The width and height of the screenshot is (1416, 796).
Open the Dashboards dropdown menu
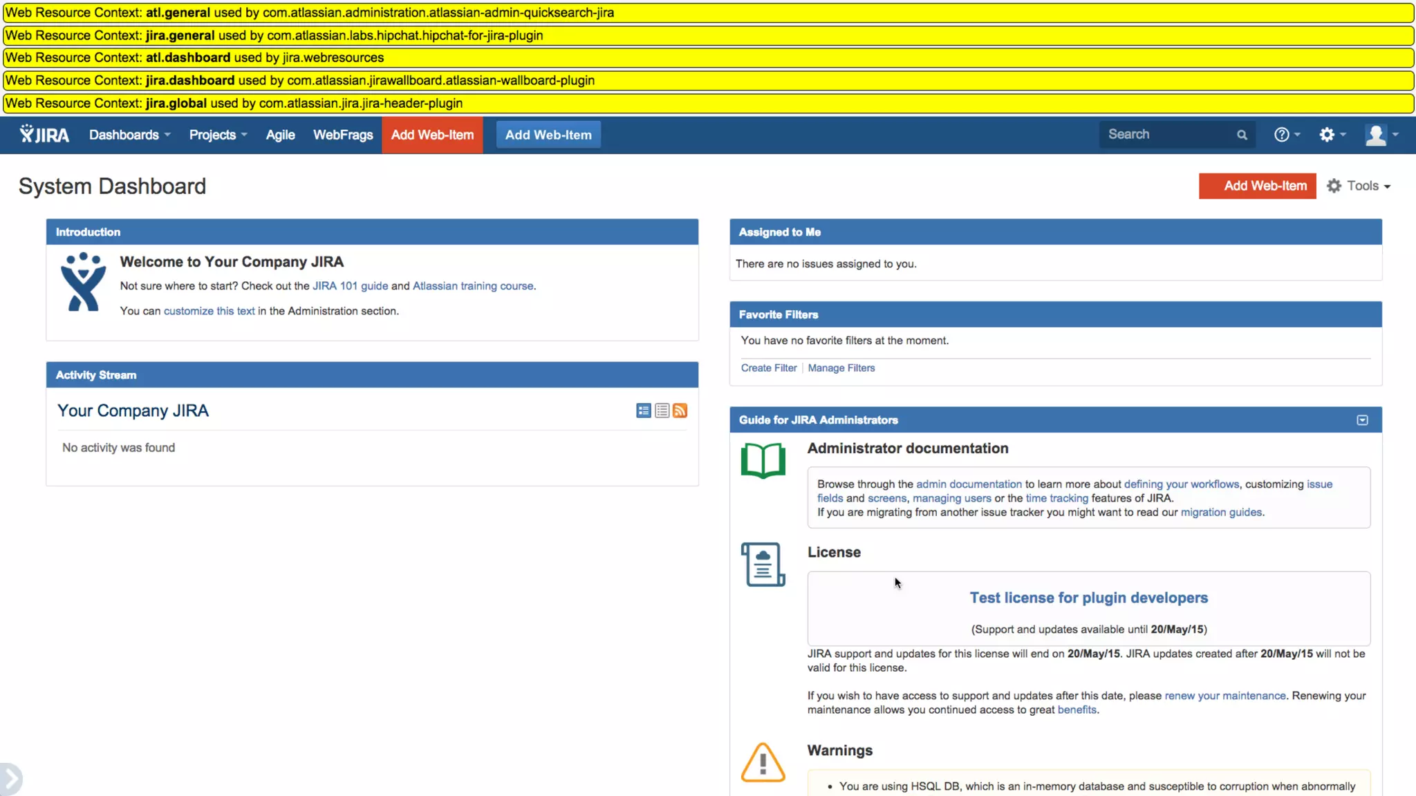click(x=129, y=135)
